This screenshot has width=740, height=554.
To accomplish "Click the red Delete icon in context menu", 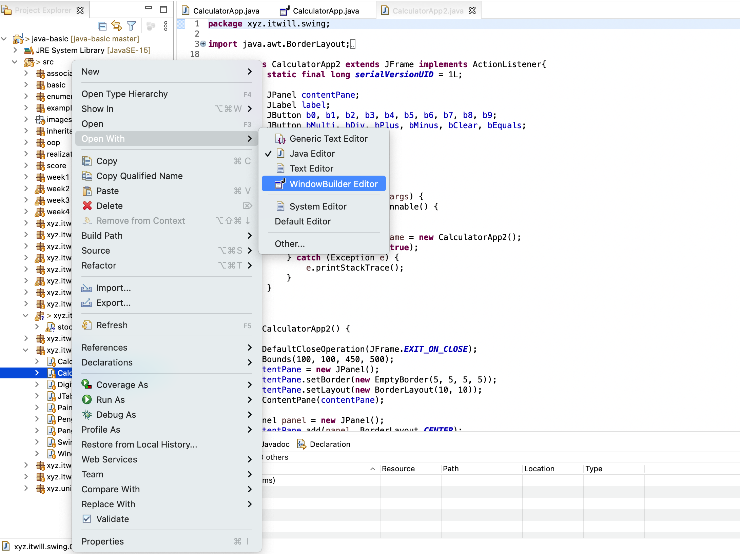I will tap(87, 206).
